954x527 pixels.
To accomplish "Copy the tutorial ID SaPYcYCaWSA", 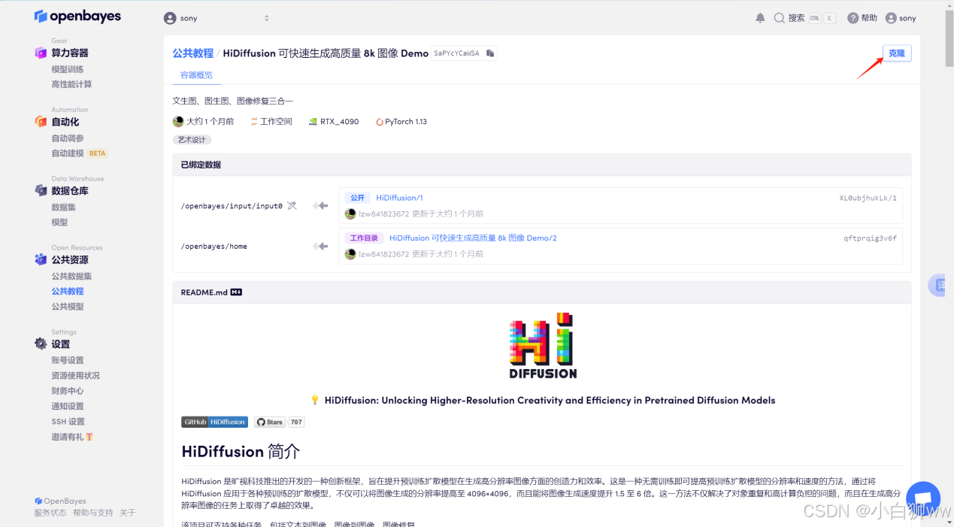I will [490, 53].
